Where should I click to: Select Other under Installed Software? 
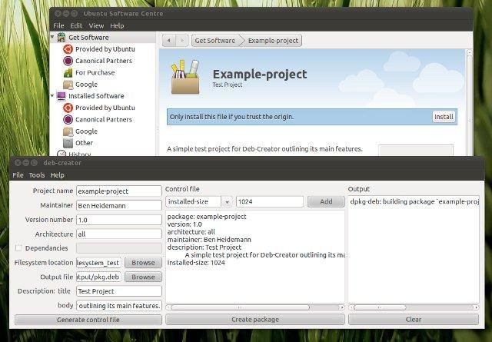[x=84, y=143]
